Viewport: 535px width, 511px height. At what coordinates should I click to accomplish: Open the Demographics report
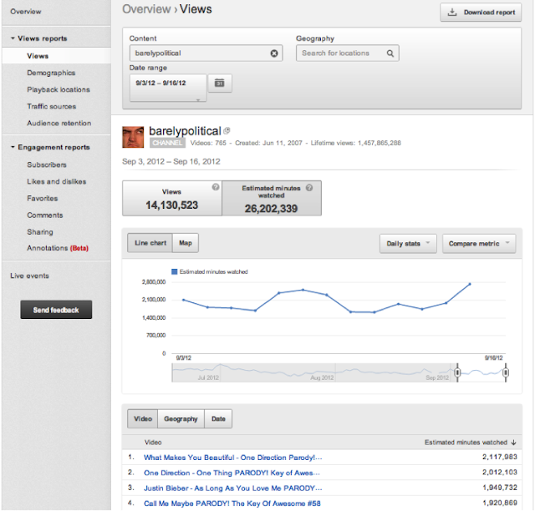[51, 73]
